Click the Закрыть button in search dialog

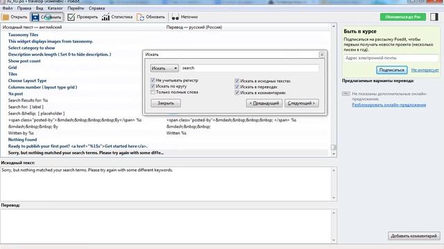coord(166,103)
